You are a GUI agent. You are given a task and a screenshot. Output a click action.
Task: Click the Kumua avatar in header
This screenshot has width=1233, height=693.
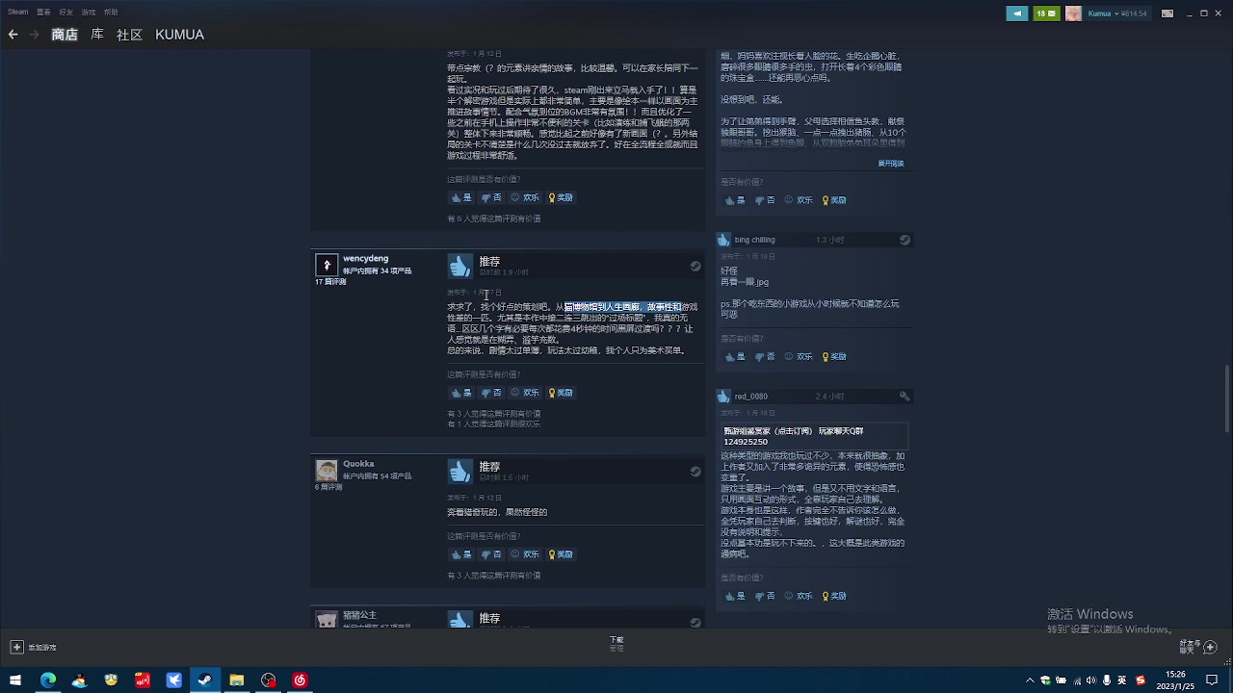click(x=1073, y=13)
